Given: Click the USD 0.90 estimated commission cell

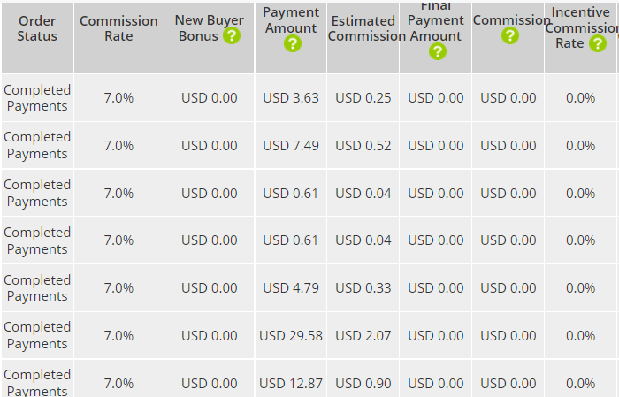Looking at the screenshot, I should click(x=363, y=384).
